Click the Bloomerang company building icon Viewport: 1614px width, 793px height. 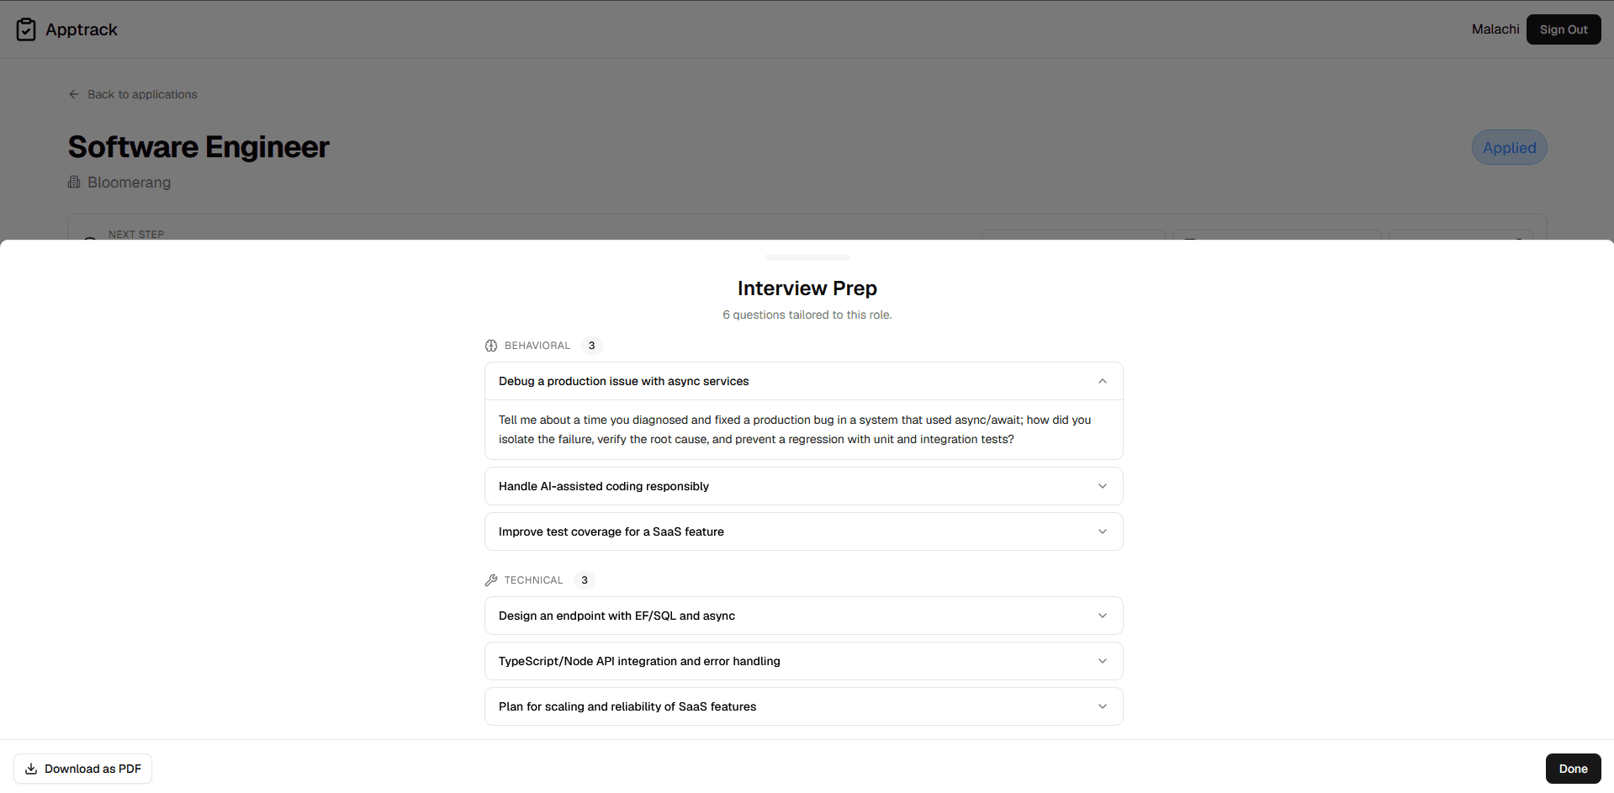[74, 182]
